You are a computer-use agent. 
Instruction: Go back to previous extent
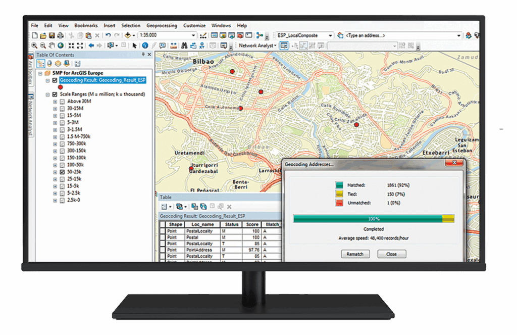(91, 45)
